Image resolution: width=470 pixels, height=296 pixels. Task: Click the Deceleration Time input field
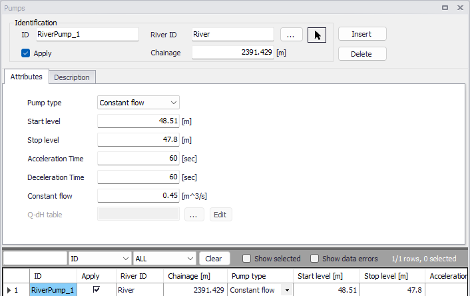click(138, 177)
